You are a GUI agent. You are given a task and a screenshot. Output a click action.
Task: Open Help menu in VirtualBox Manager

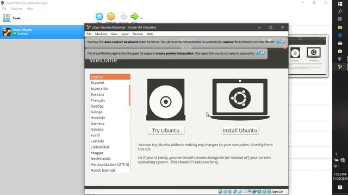point(29,9)
